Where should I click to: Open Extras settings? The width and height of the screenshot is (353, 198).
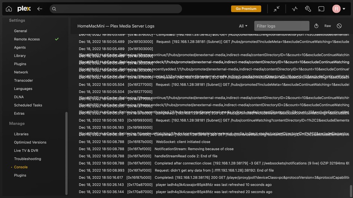(x=19, y=114)
